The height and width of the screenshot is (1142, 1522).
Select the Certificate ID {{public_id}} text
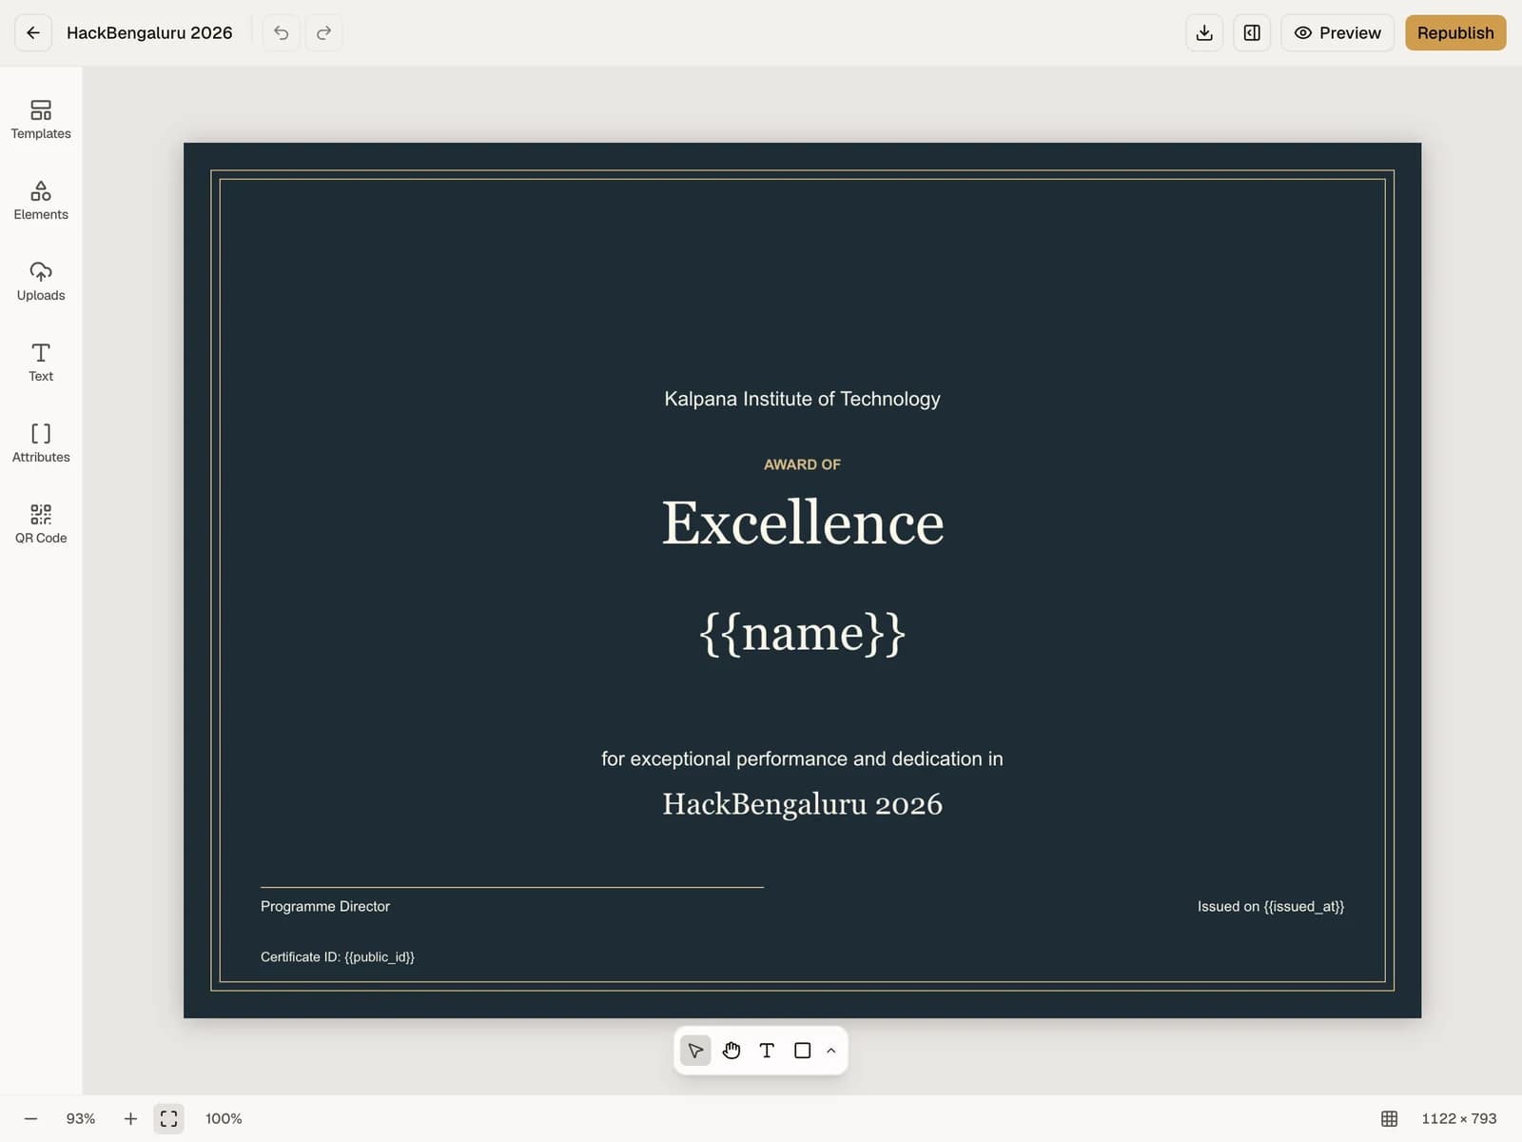[x=338, y=956]
